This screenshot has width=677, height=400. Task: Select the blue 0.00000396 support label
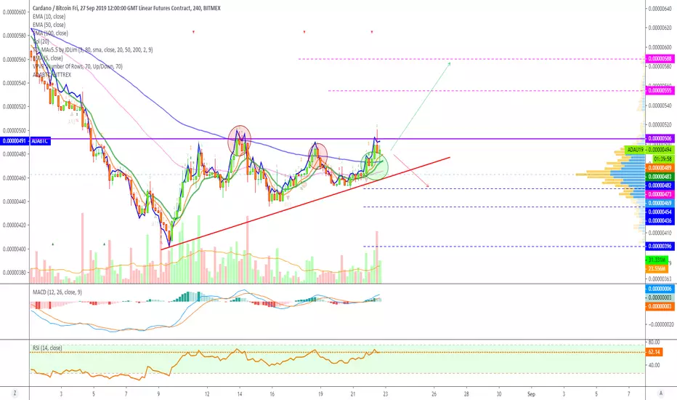click(x=660, y=246)
